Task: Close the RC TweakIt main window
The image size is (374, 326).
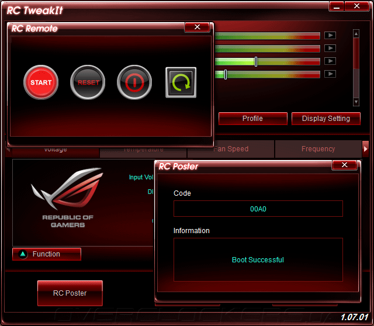Action: click(357, 6)
